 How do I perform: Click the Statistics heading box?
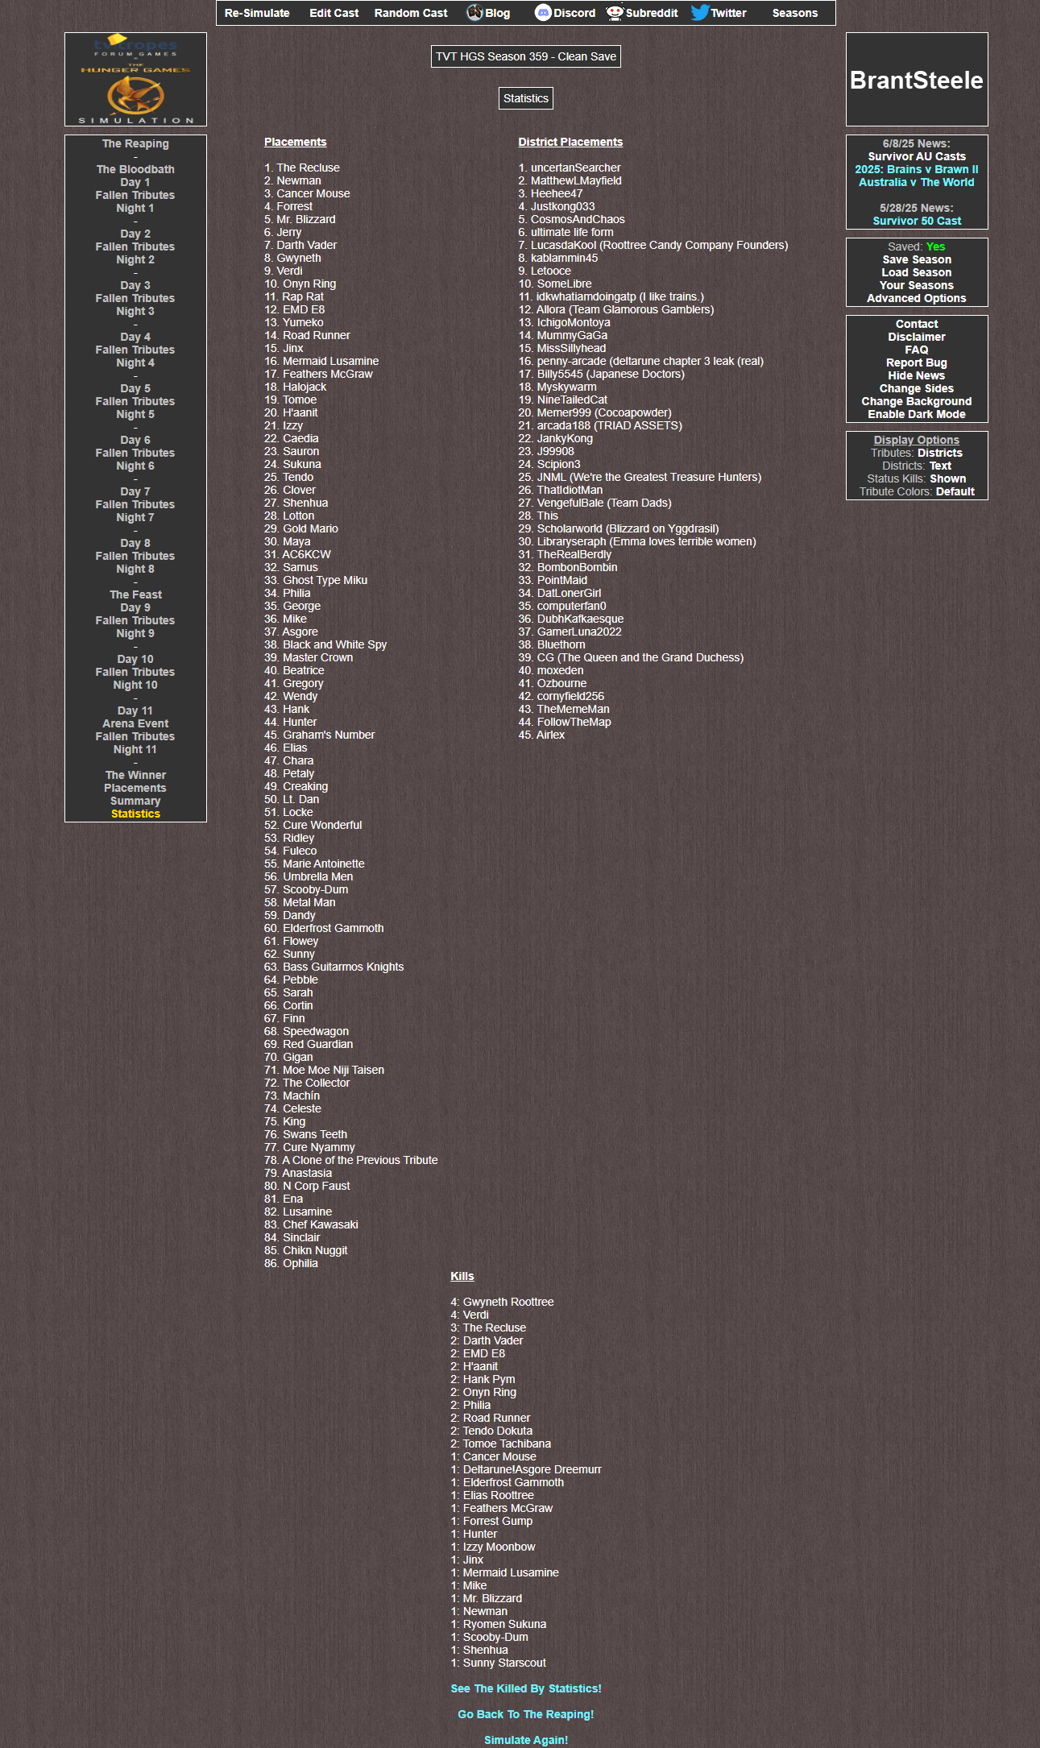(526, 98)
